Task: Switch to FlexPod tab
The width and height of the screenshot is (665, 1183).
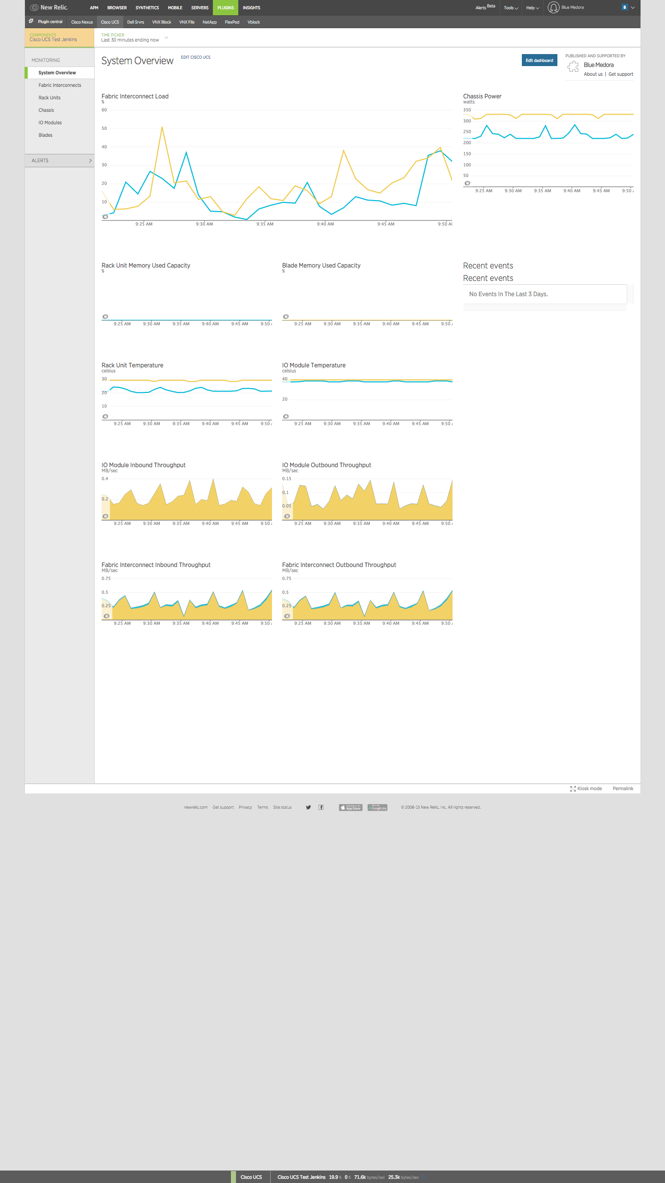Action: (232, 22)
